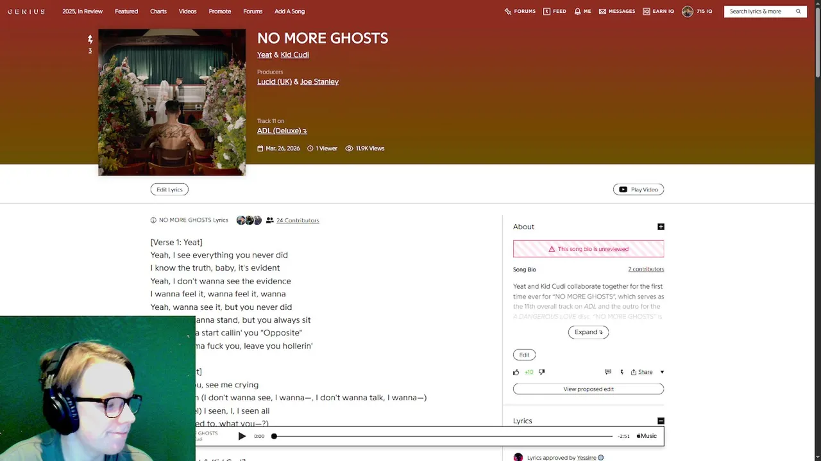
Task: Click the Edit Lyrics button
Action: click(x=169, y=190)
